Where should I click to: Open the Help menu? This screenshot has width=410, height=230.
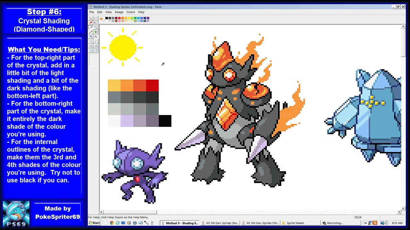point(141,12)
